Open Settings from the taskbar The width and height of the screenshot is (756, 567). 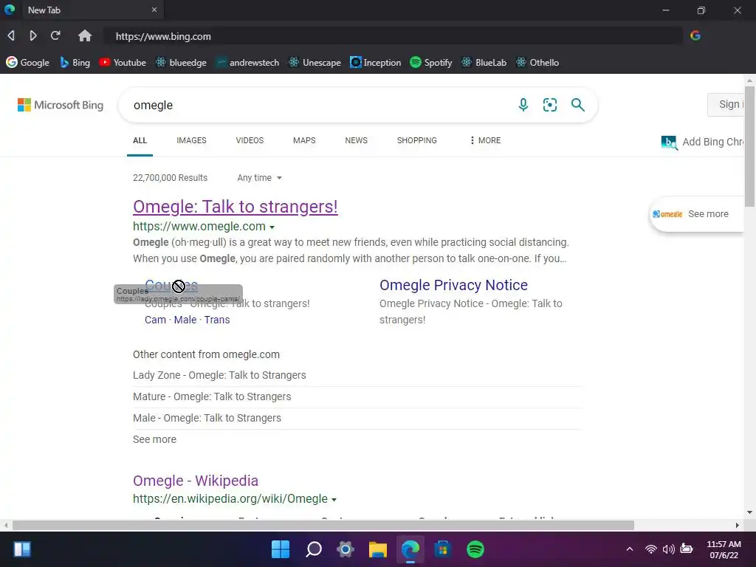coord(346,549)
